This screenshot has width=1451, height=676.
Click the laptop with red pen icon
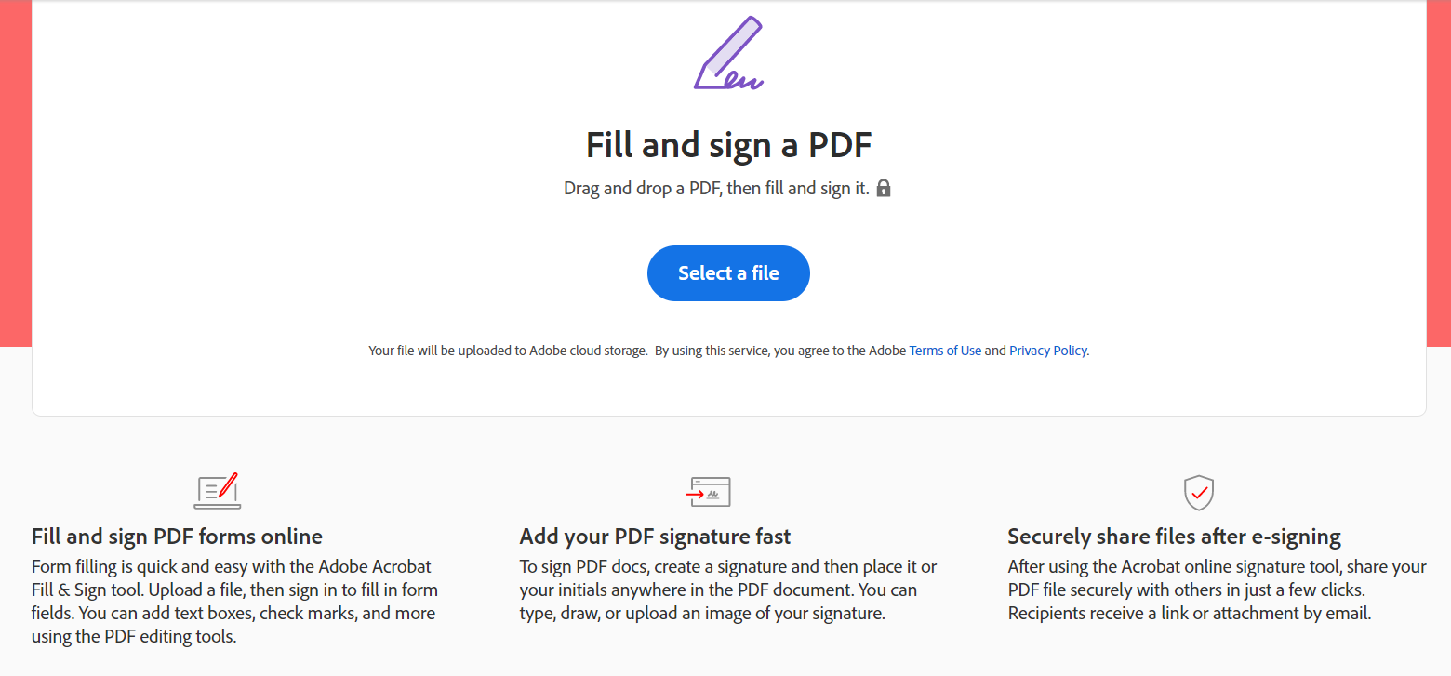[217, 492]
